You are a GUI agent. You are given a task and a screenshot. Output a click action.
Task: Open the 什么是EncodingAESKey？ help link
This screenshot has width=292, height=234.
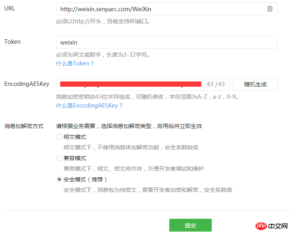(89, 106)
